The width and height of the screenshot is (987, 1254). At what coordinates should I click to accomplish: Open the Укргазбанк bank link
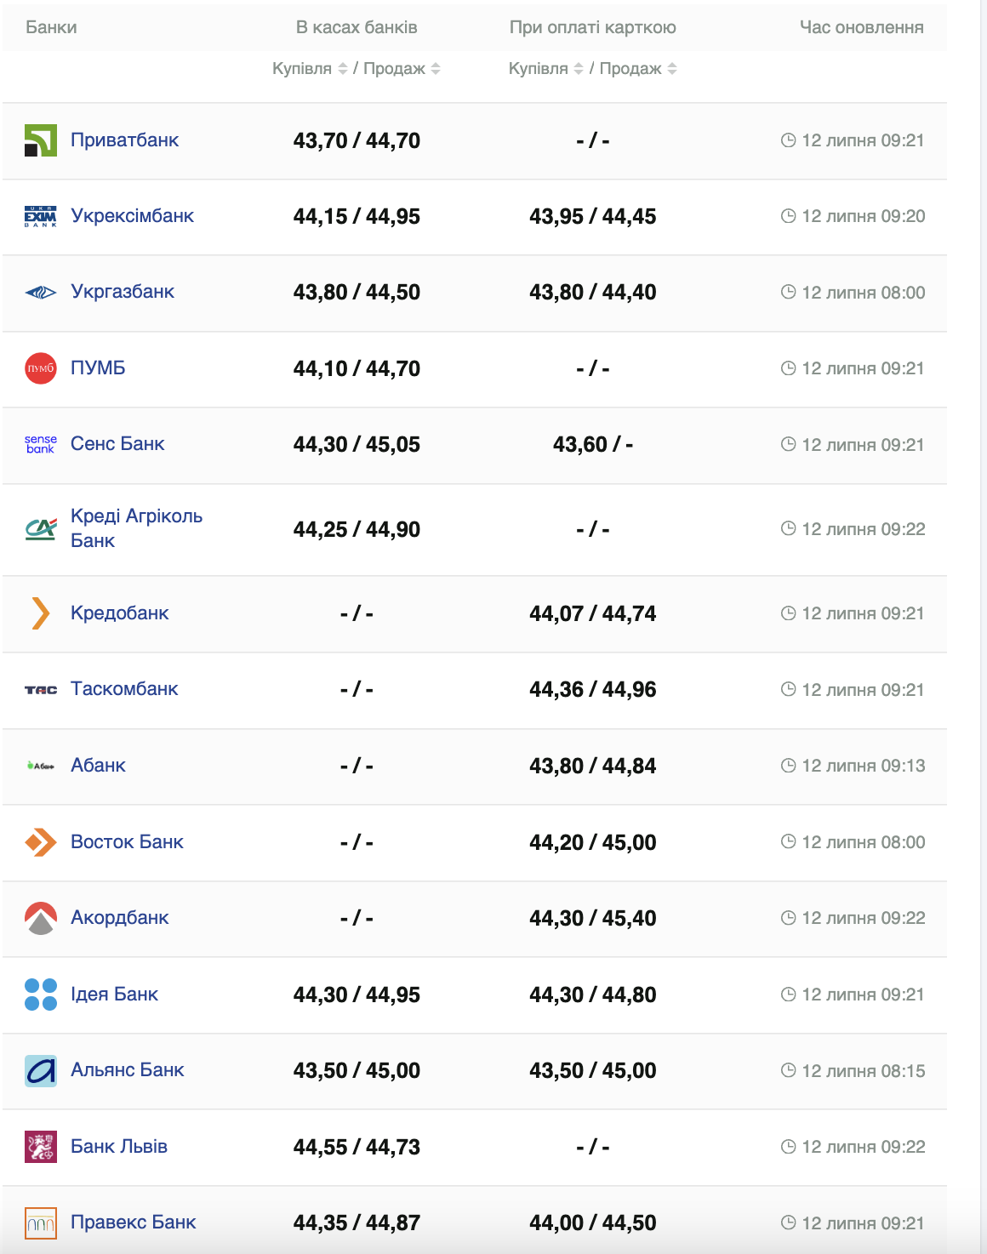123,292
